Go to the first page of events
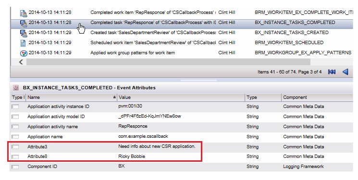 (332, 72)
